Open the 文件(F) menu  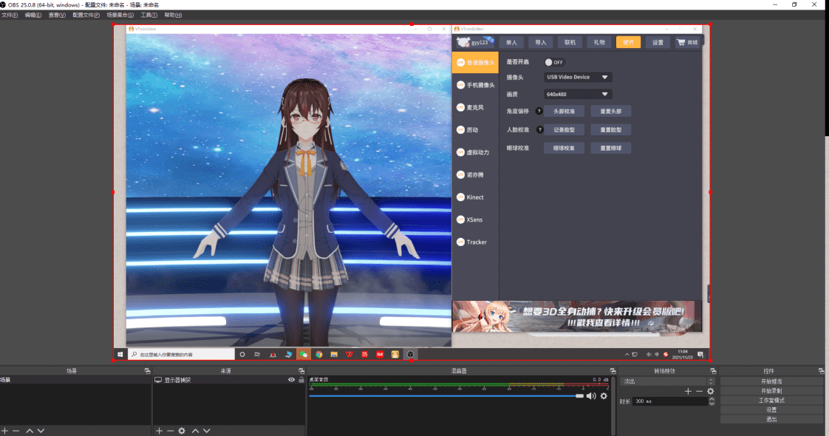coord(10,15)
